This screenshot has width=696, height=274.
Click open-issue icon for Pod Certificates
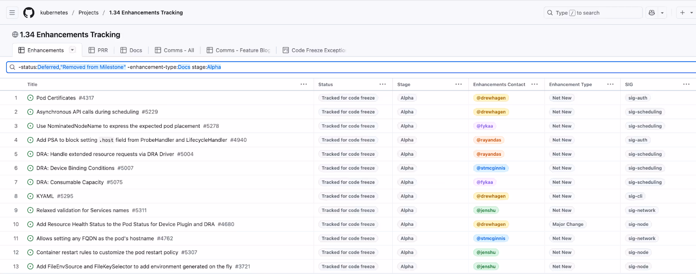30,98
